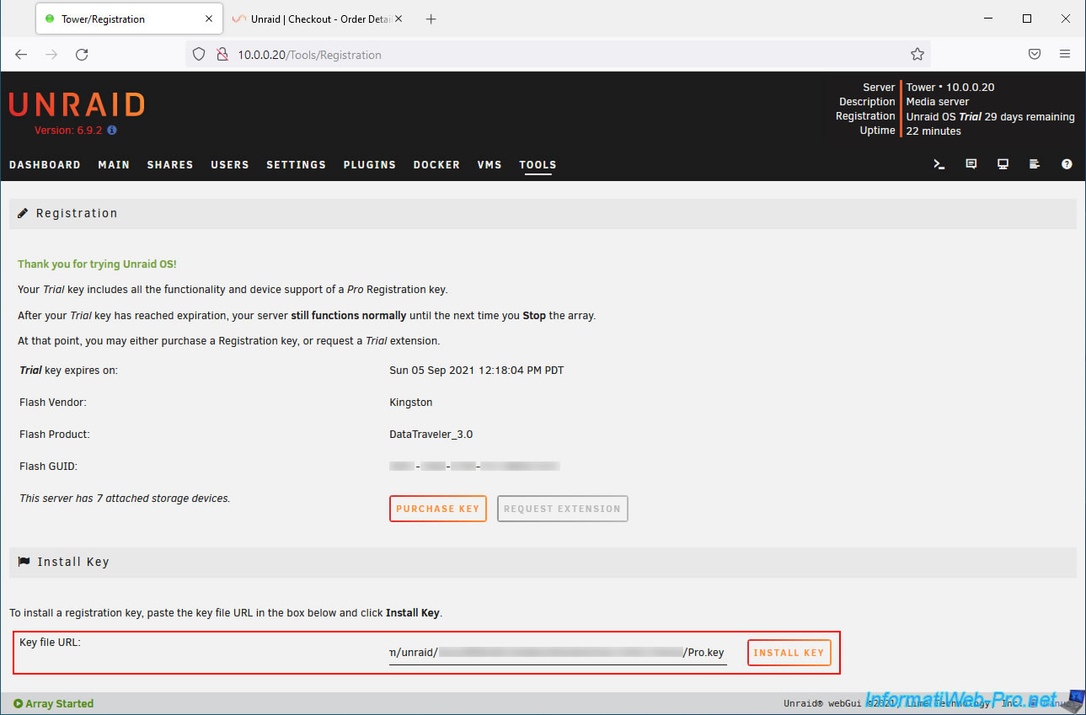The height and width of the screenshot is (715, 1086).
Task: Navigate to the Plugins menu
Action: (369, 165)
